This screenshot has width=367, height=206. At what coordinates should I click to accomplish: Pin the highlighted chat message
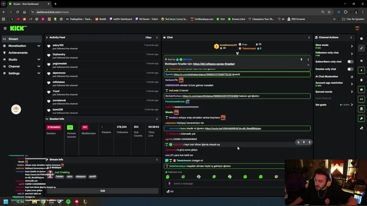coord(304,142)
